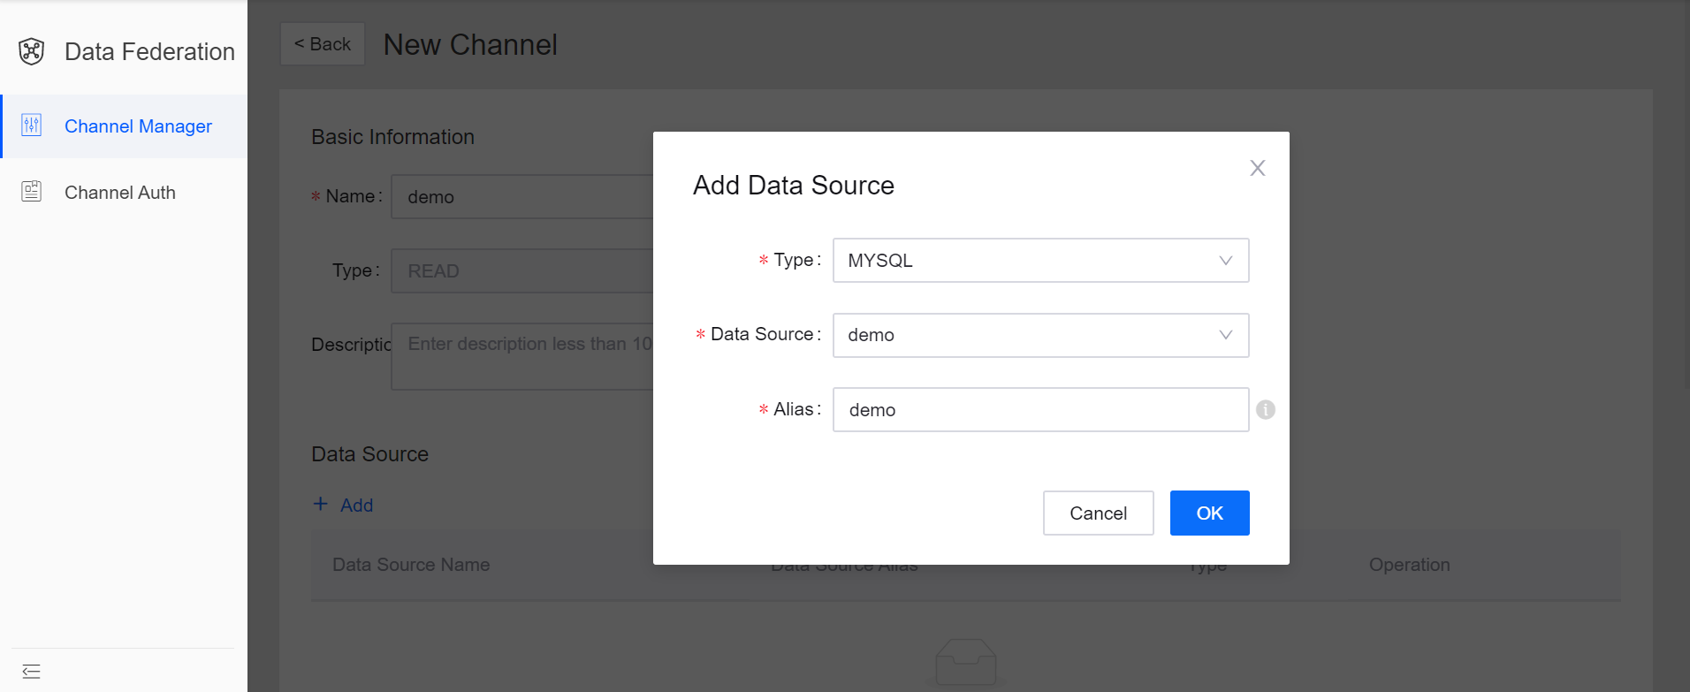
Task: Click the Type dropdown chevron arrow
Action: coord(1226,261)
